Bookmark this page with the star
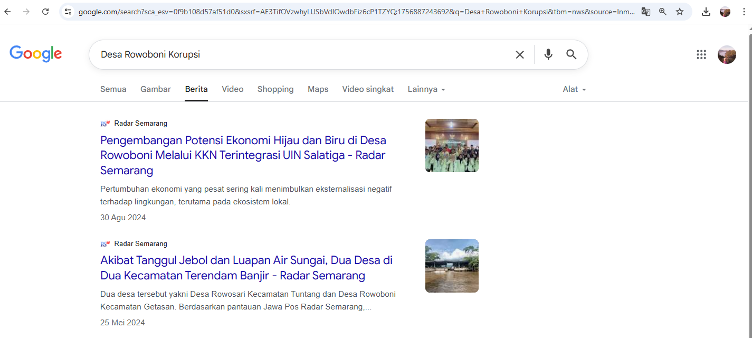 point(680,12)
